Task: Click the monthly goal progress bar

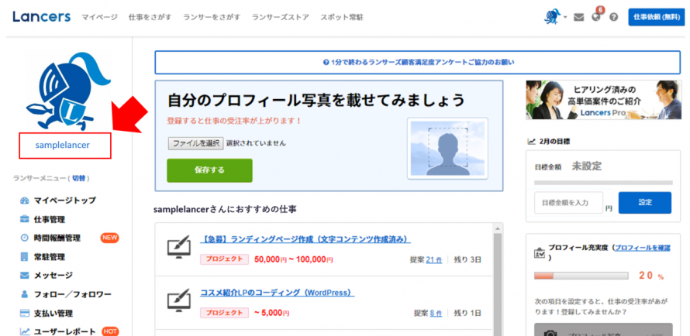Action: 603,183
